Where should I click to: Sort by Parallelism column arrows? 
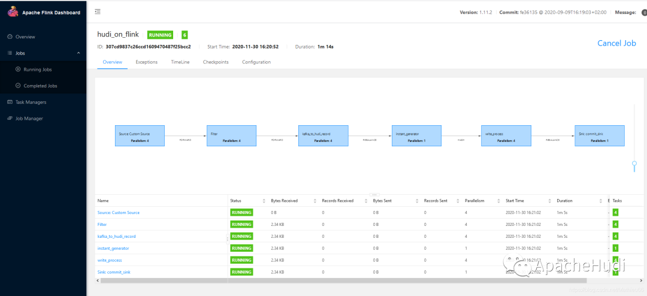(499, 201)
